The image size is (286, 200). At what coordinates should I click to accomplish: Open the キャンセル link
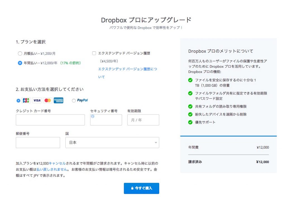point(57,163)
